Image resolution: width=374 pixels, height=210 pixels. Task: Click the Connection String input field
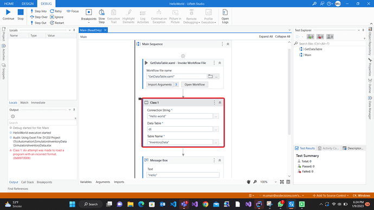pyautogui.click(x=180, y=116)
